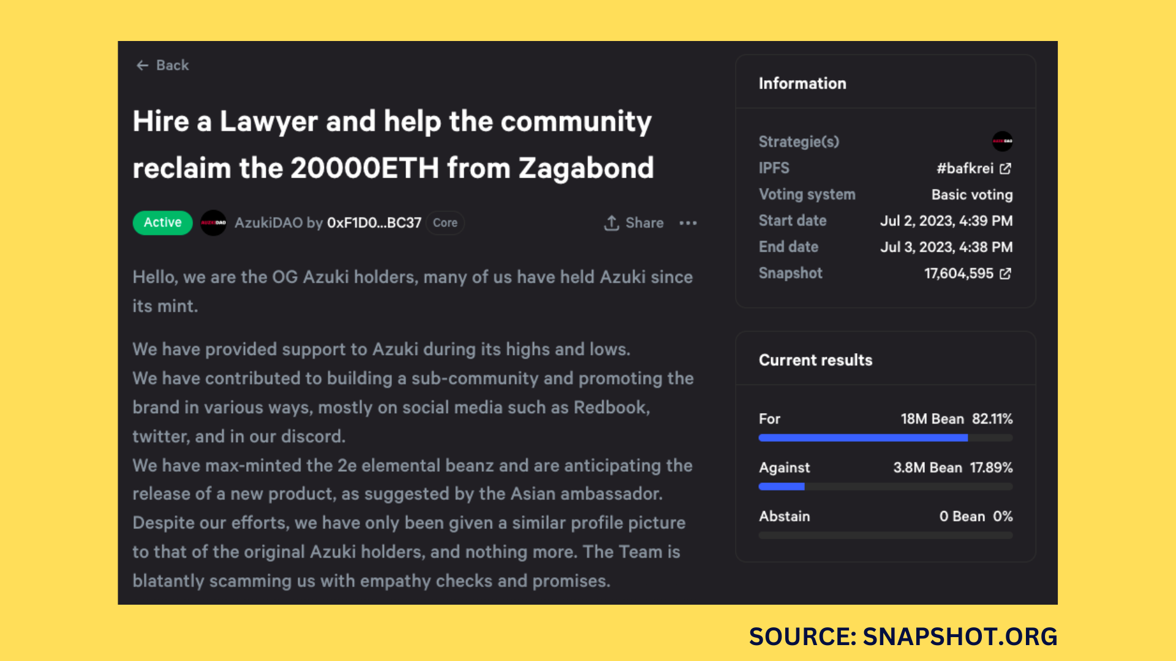Click the AzukiDAO space name
The width and height of the screenshot is (1176, 661).
pyautogui.click(x=268, y=223)
